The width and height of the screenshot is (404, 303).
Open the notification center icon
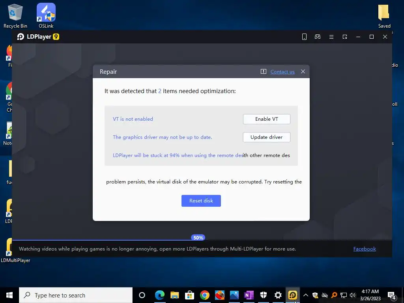tap(392, 295)
